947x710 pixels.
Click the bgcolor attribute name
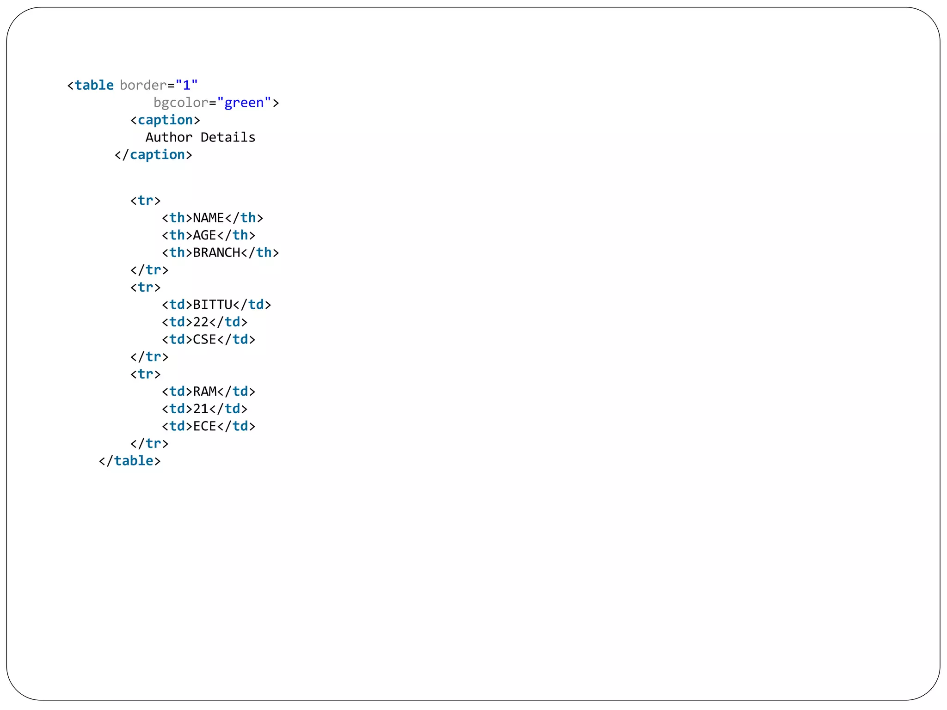click(x=181, y=103)
